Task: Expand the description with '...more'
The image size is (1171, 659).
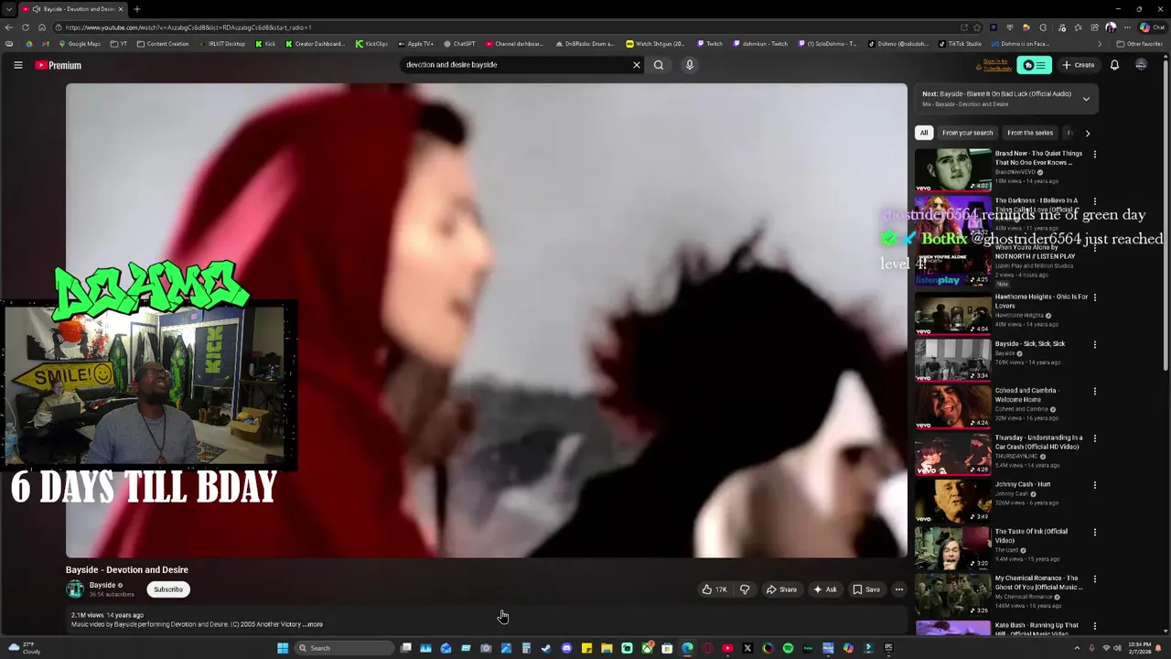Action: click(312, 624)
